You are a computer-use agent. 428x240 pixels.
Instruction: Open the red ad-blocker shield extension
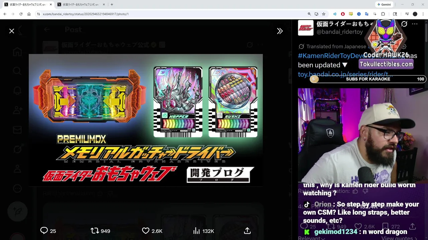[x=343, y=14]
